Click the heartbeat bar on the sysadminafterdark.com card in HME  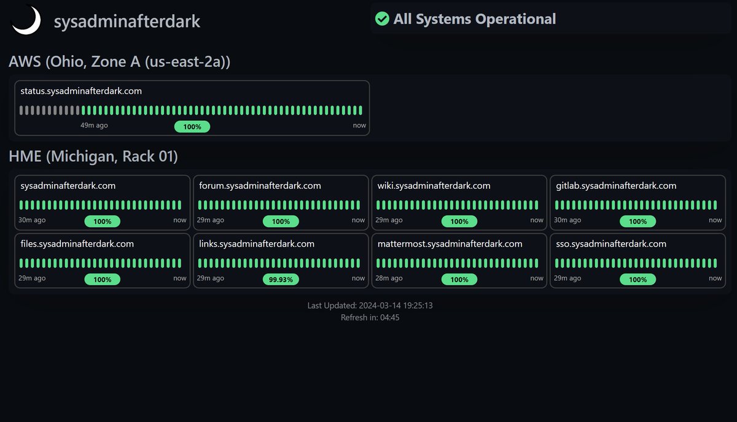tap(101, 205)
